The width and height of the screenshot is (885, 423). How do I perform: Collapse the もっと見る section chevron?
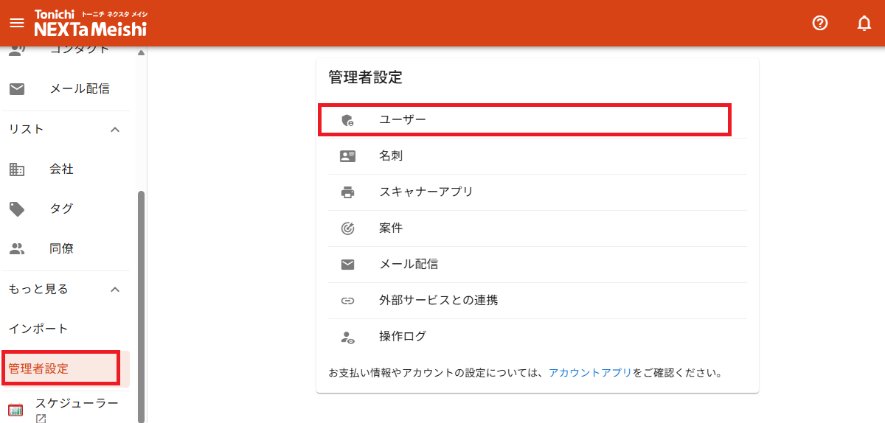114,290
